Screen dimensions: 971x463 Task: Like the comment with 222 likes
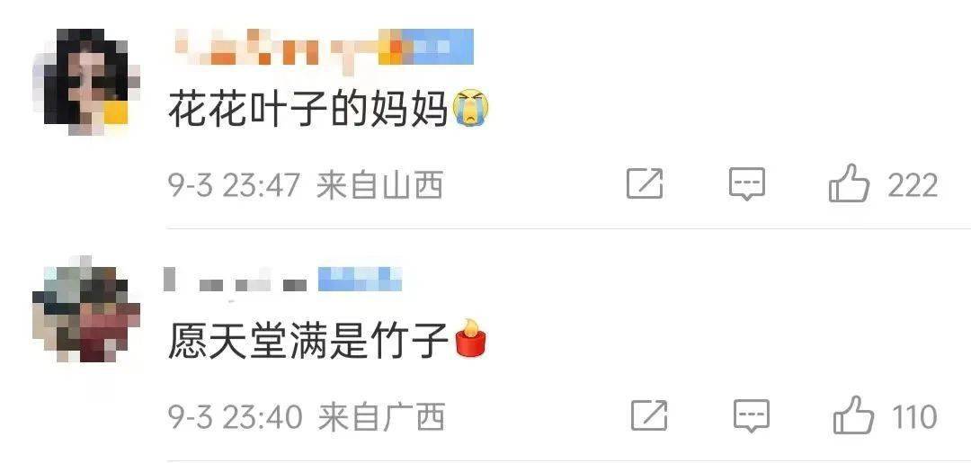pyautogui.click(x=849, y=183)
